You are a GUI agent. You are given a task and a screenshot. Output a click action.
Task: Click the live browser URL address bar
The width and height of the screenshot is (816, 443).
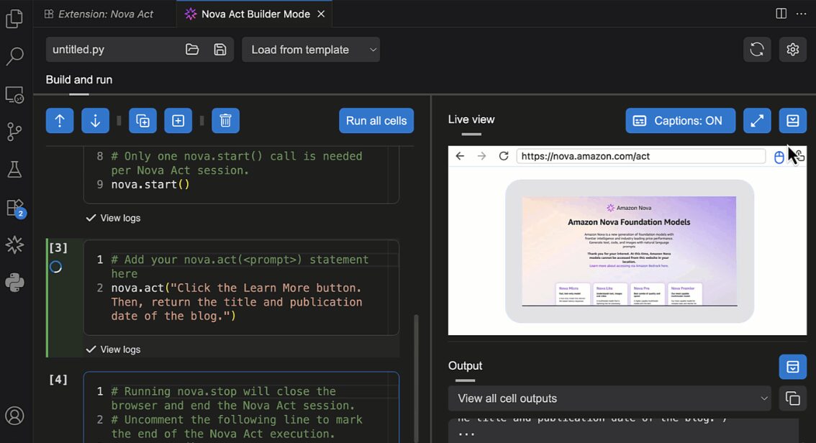pos(640,156)
